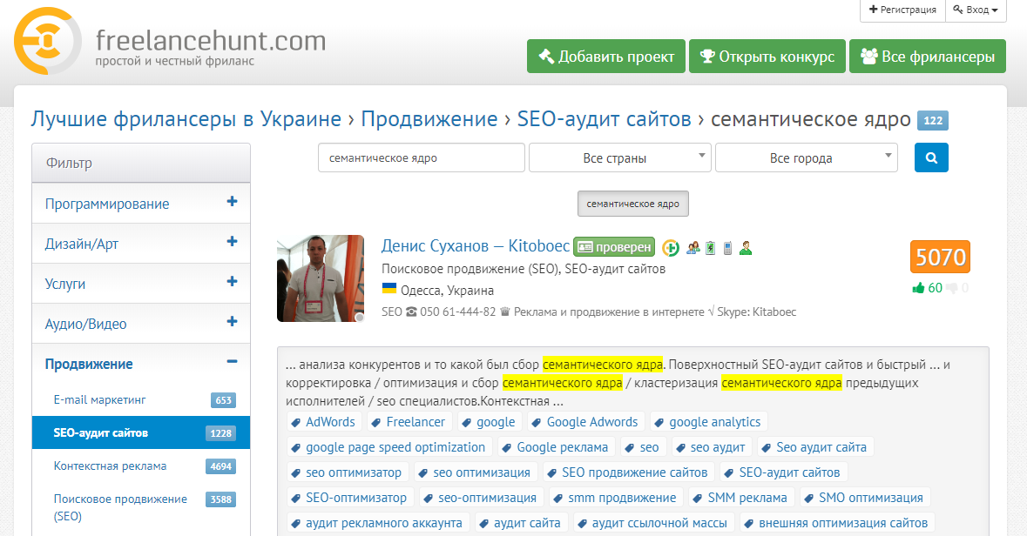Click the green battery badge icon
The image size is (1027, 536).
710,247
